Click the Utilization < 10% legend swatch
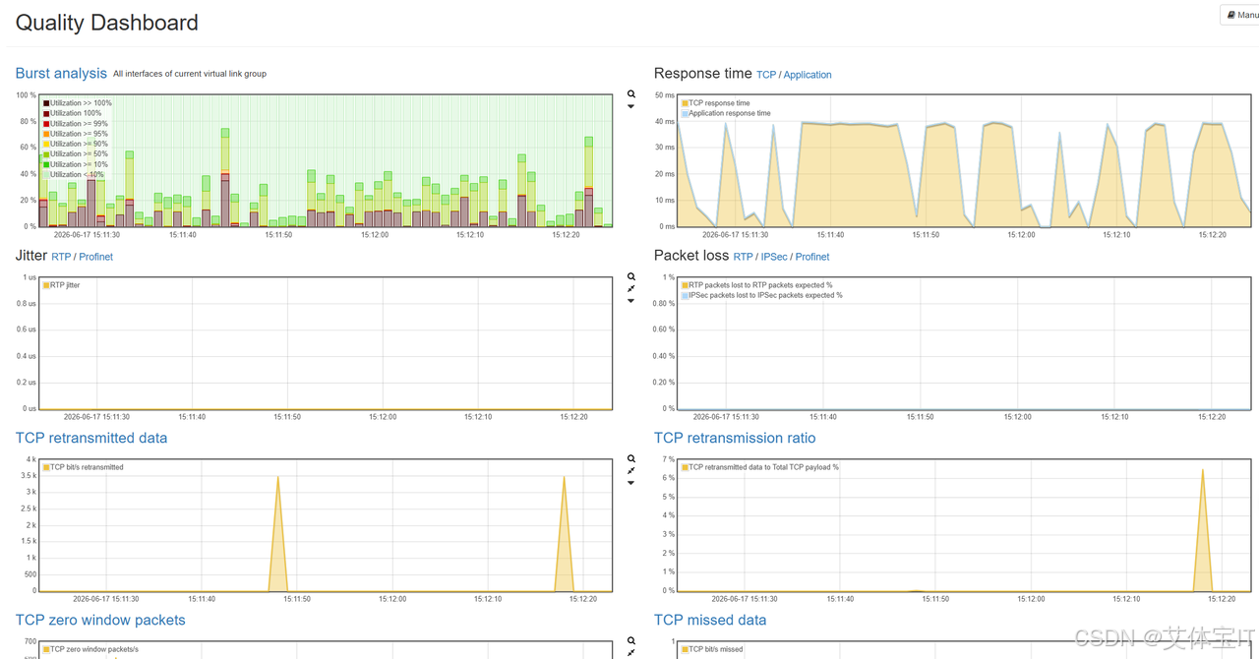1259x659 pixels. point(46,175)
